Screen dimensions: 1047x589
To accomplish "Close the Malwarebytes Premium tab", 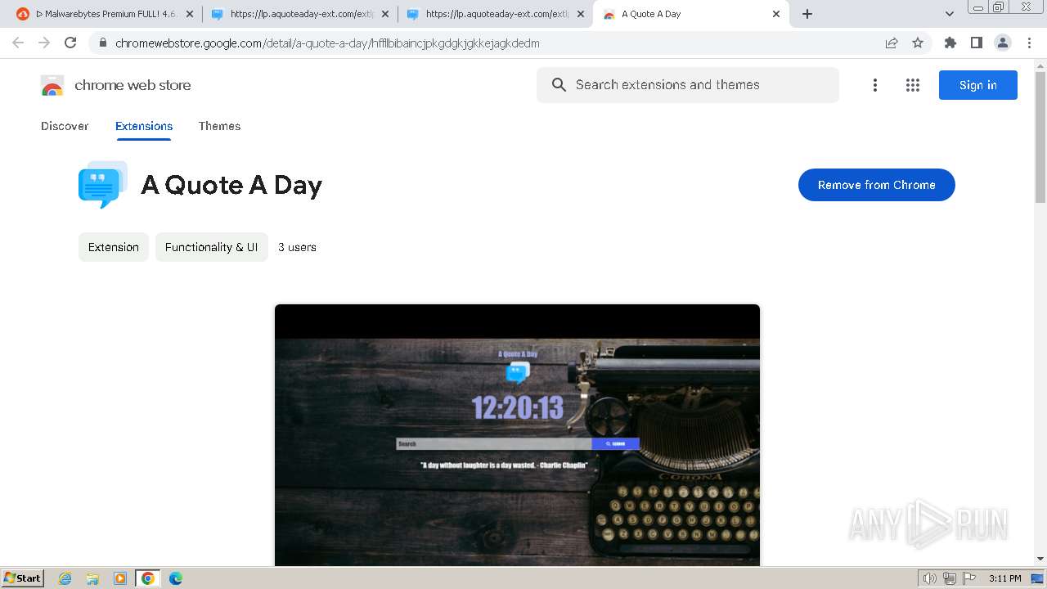I will 190,14.
